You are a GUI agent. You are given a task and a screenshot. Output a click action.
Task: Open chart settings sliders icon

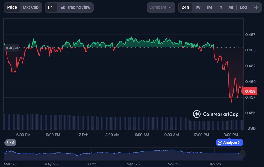pyautogui.click(x=256, y=8)
